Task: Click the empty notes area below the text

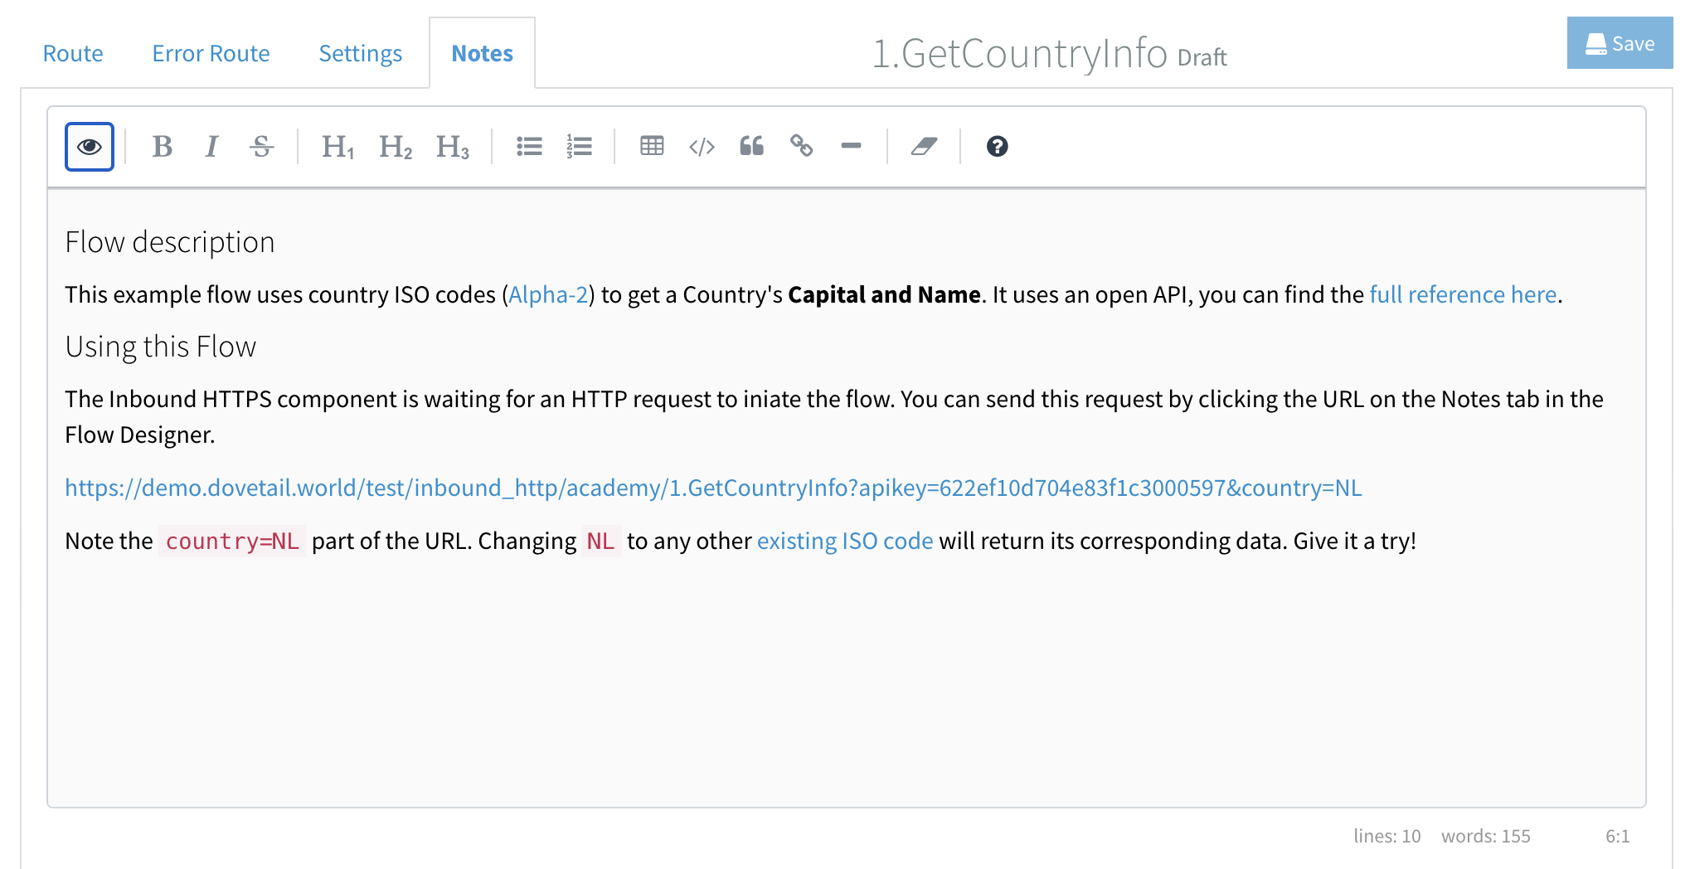Action: tap(846, 680)
